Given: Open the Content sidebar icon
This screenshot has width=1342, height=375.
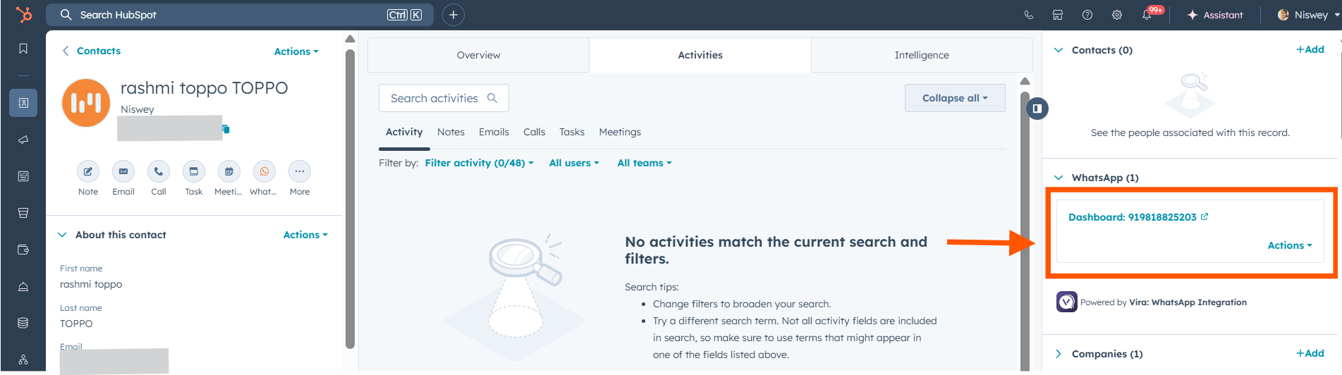Looking at the screenshot, I should click(x=23, y=176).
